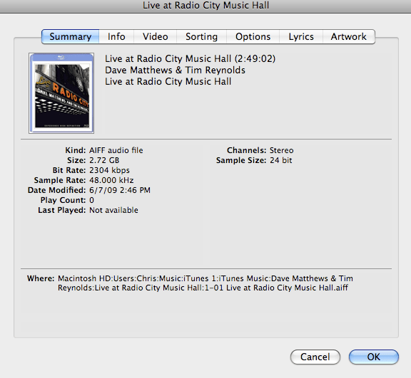Screen dimensions: 411x378
Task: Click the Play Count value 0
Action: pyautogui.click(x=92, y=200)
